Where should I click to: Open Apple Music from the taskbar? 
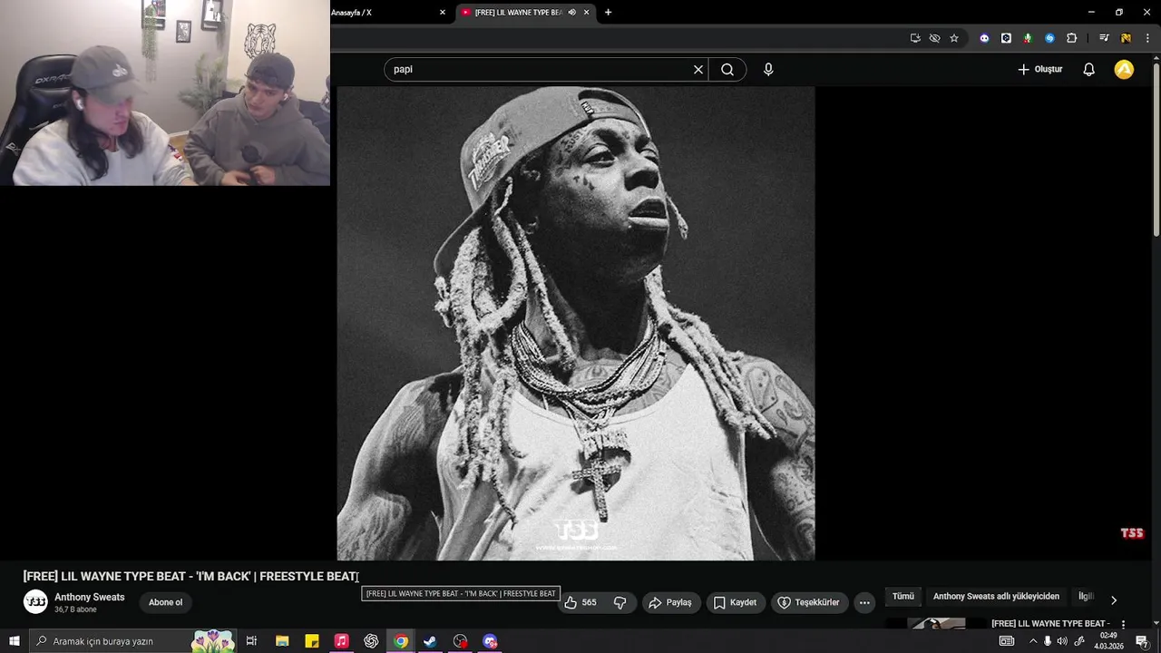pos(341,641)
